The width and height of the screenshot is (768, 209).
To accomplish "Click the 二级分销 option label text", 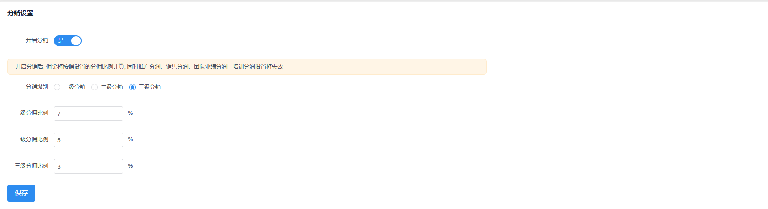I will 112,87.
